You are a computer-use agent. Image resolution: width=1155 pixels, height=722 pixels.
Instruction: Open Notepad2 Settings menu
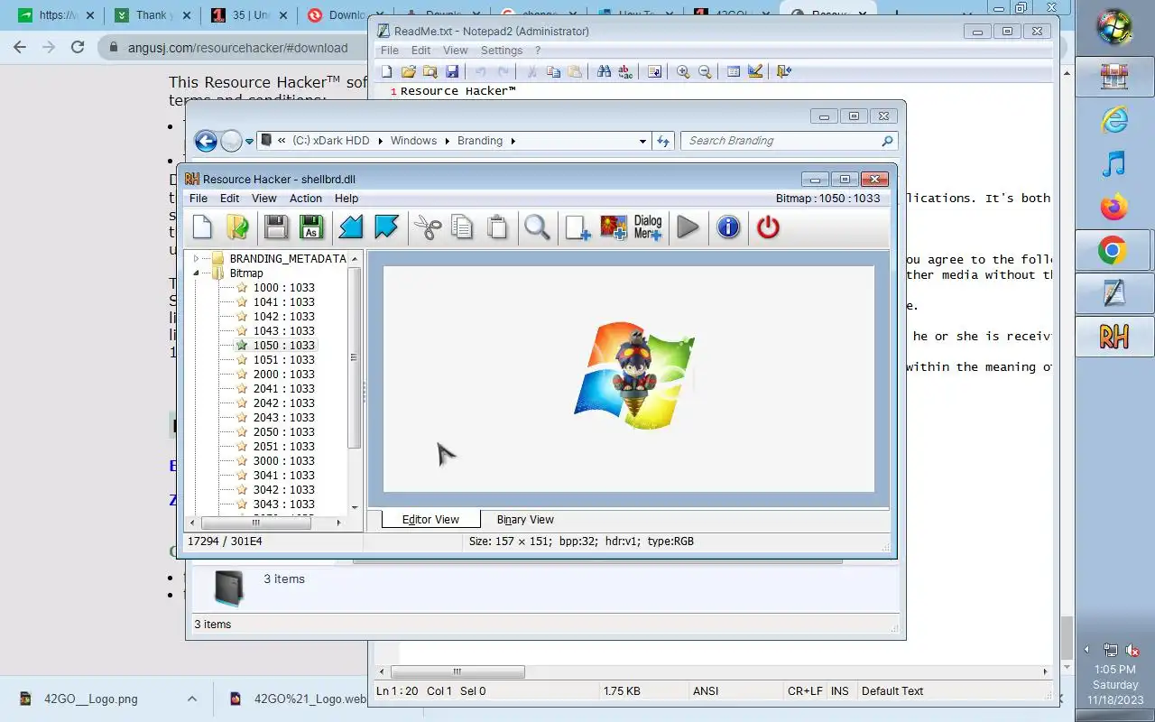(x=502, y=51)
